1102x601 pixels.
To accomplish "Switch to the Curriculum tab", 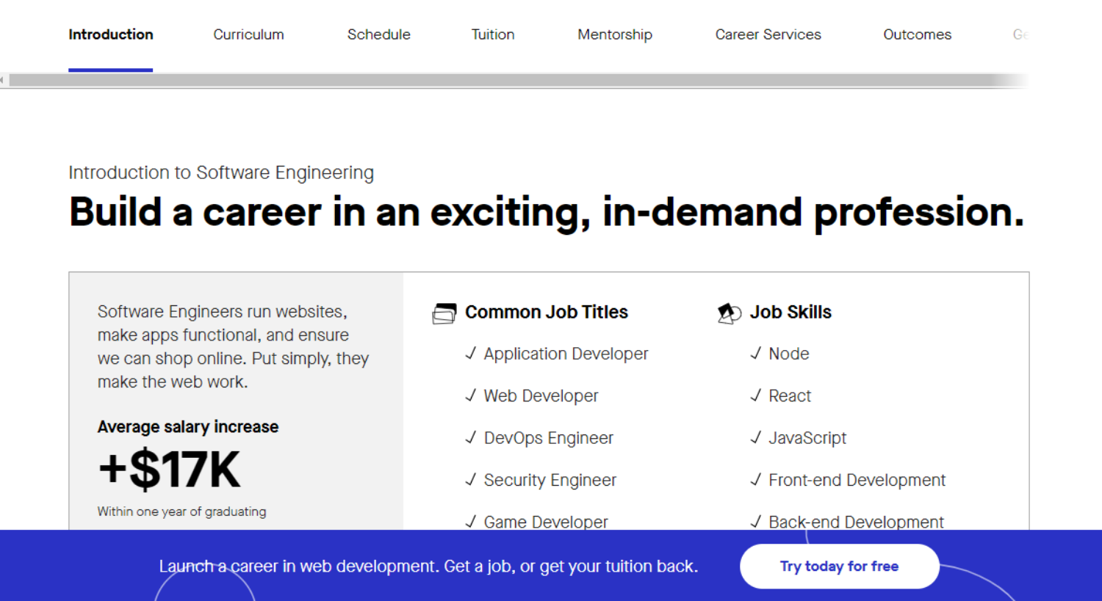I will tap(248, 34).
